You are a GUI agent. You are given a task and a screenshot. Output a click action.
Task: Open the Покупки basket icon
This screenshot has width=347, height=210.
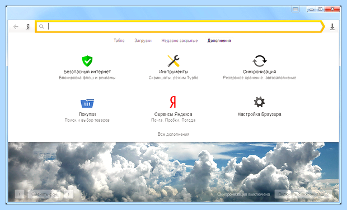click(87, 103)
